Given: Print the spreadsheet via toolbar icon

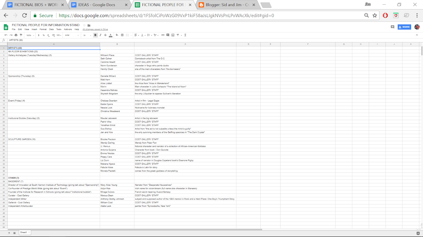Looking at the screenshot, I should (x=16, y=35).
